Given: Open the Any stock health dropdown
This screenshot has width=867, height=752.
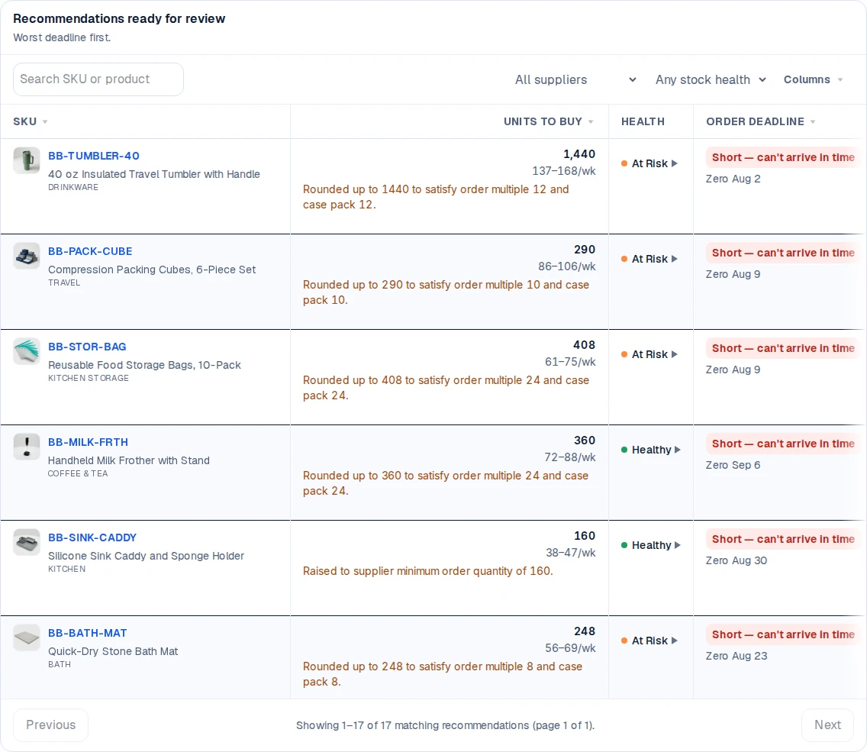Looking at the screenshot, I should coord(711,79).
